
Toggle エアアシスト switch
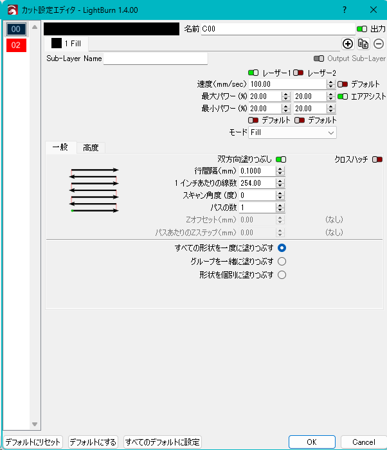[x=343, y=96]
